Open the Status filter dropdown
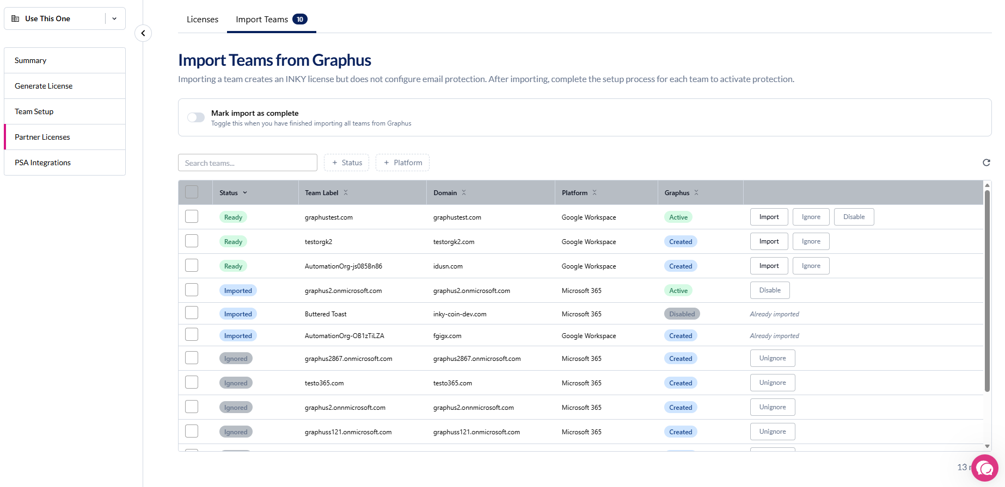This screenshot has width=1005, height=487. (346, 163)
